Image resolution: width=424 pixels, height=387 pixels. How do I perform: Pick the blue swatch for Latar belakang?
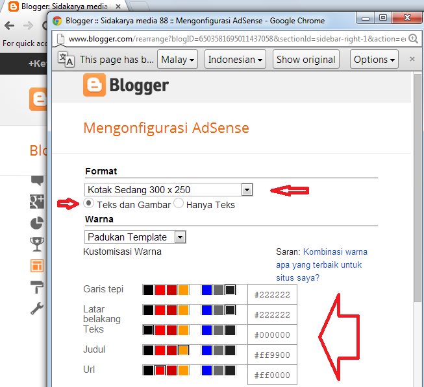[x=206, y=310]
